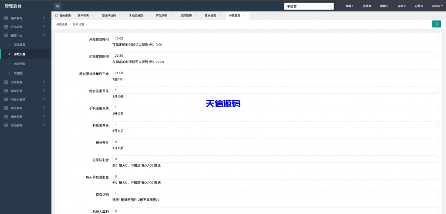This screenshot has height=214, width=446.
Task: Close the 禁止IP访问 tab
Action: click(120, 15)
